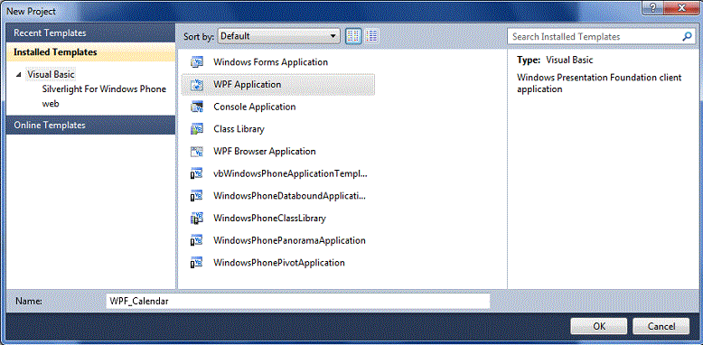
Task: Select WindowsPhonePanoramaApplication text
Action: pyautogui.click(x=290, y=240)
